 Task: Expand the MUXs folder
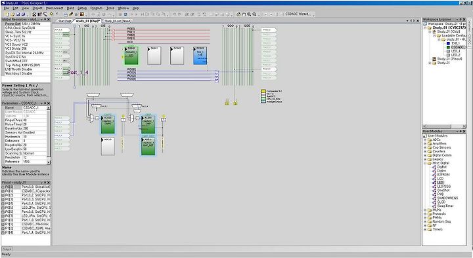point(425,210)
